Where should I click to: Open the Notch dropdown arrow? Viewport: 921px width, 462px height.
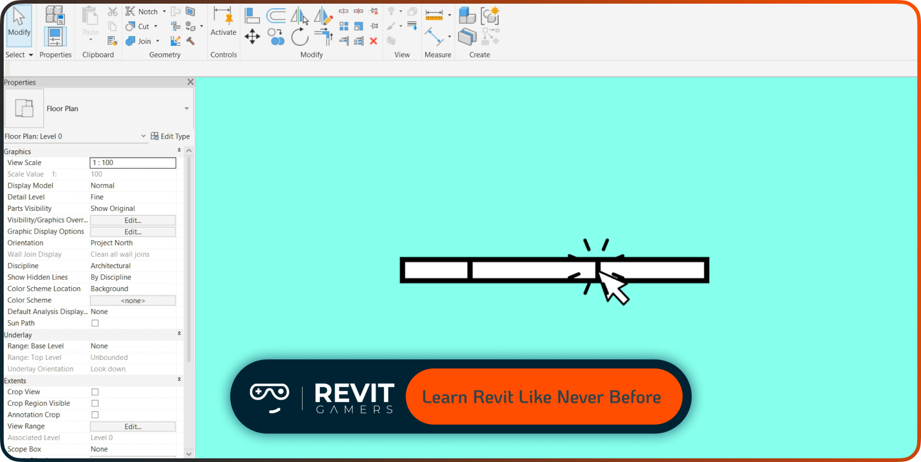click(x=164, y=12)
